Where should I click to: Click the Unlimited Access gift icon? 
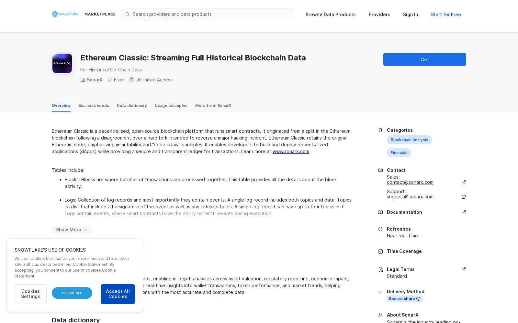(x=132, y=79)
